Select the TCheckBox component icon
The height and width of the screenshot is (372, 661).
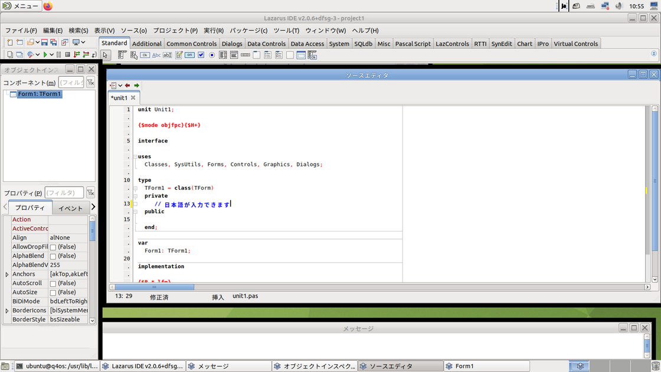pyautogui.click(x=201, y=55)
